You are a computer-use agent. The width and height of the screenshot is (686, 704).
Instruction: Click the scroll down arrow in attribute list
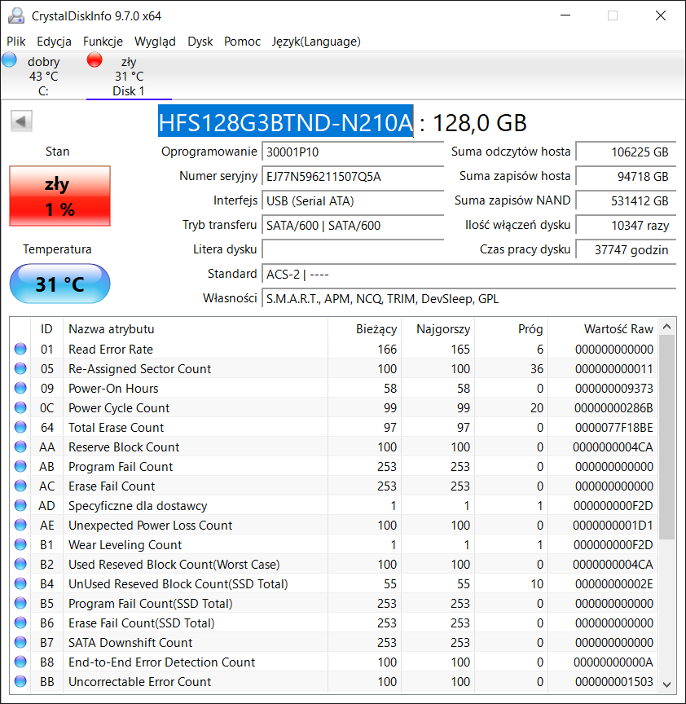[667, 684]
